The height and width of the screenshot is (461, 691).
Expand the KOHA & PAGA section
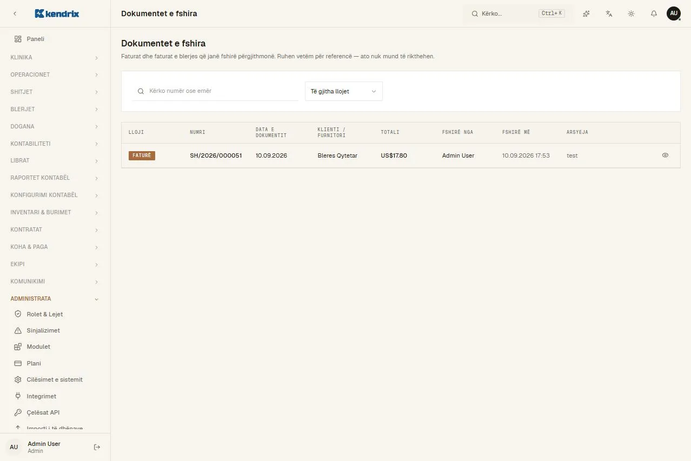[55, 247]
